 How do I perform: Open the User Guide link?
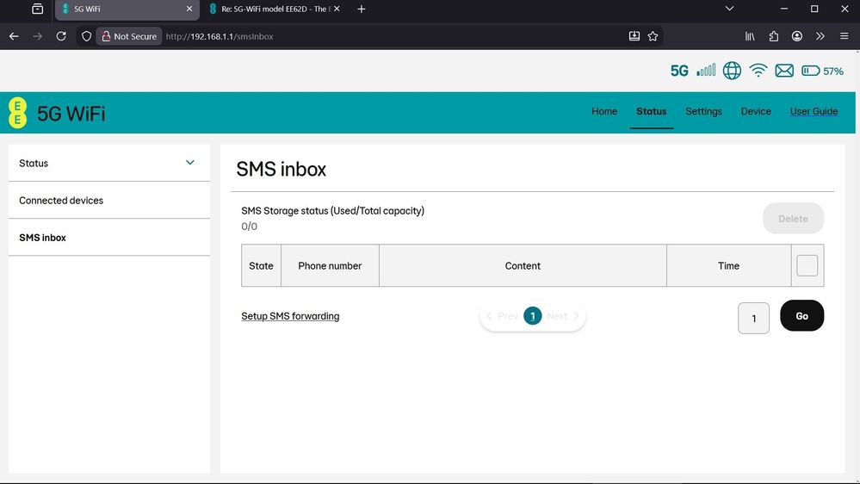(814, 111)
